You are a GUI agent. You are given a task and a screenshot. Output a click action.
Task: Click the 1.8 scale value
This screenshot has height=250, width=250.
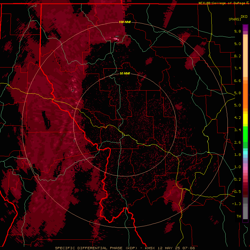237,155
